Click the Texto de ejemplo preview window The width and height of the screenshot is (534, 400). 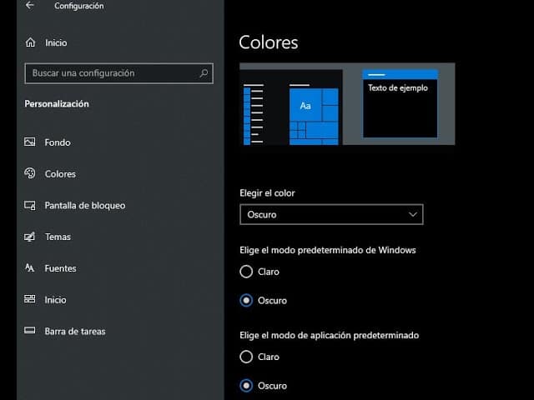click(x=400, y=103)
